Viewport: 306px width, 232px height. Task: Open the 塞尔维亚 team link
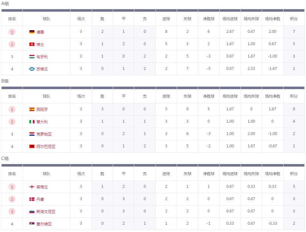[44, 224]
